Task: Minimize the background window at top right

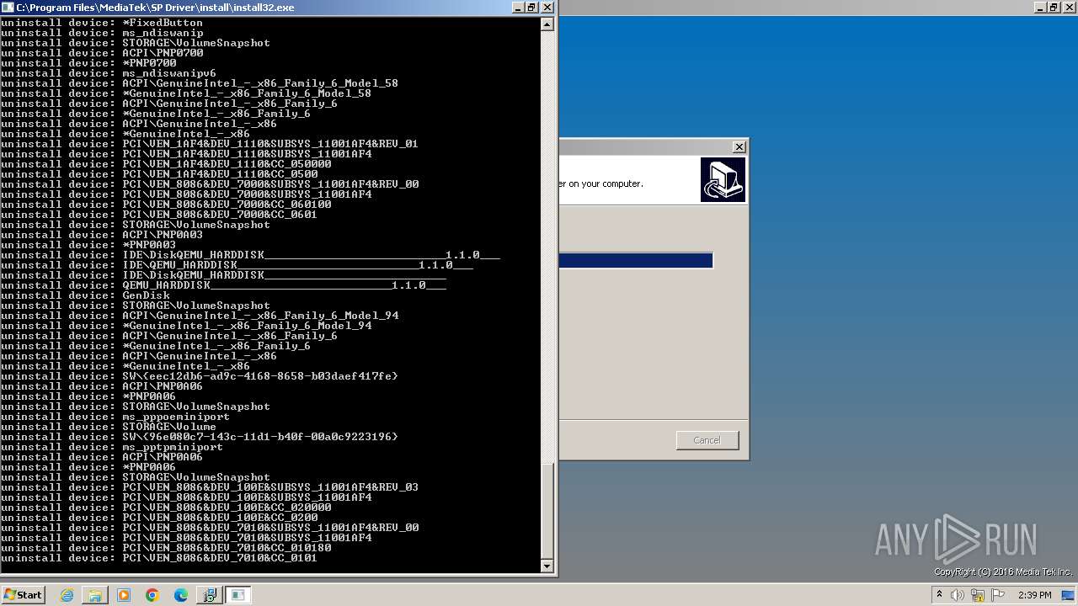Action: coord(1040,7)
